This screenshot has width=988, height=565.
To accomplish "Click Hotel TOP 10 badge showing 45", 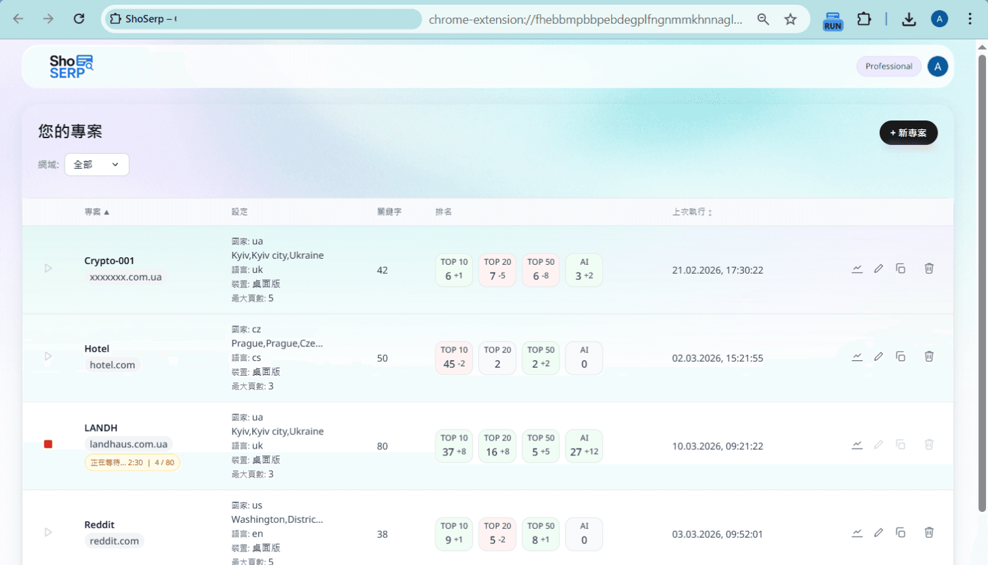I will pos(454,358).
